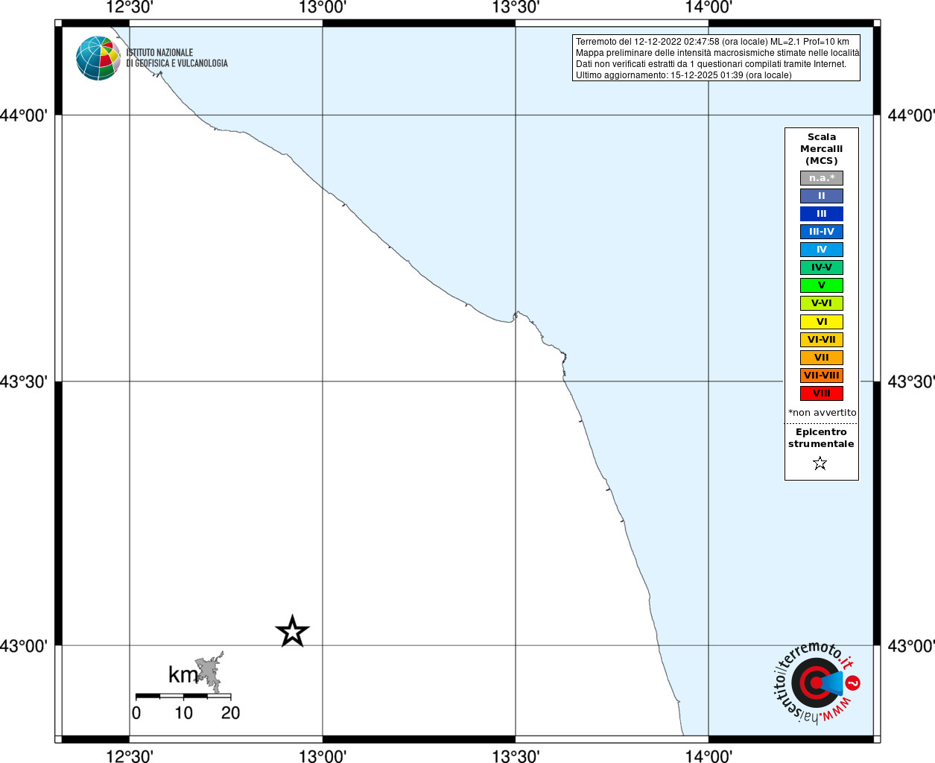
Task: Click the 'Mappa preliminare delle intensità' line
Action: [x=717, y=53]
